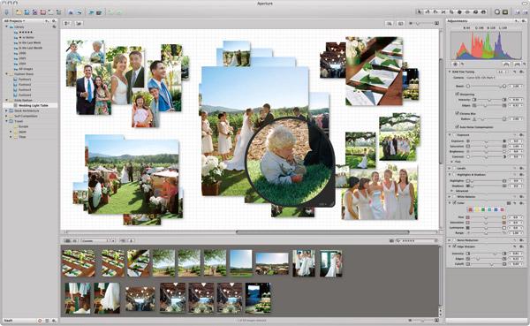
Task: Enable the White Balance checkbox
Action: [454, 196]
